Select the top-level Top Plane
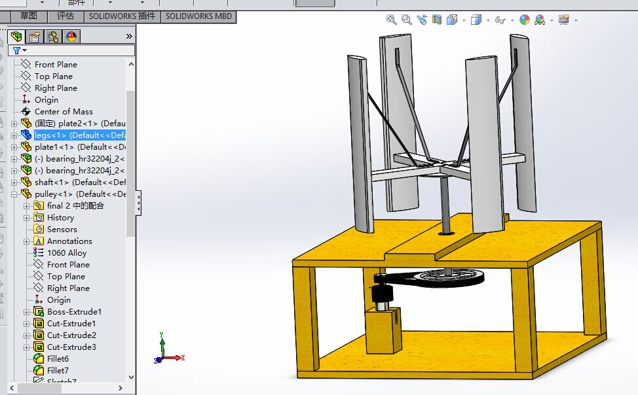The width and height of the screenshot is (638, 395). click(53, 77)
